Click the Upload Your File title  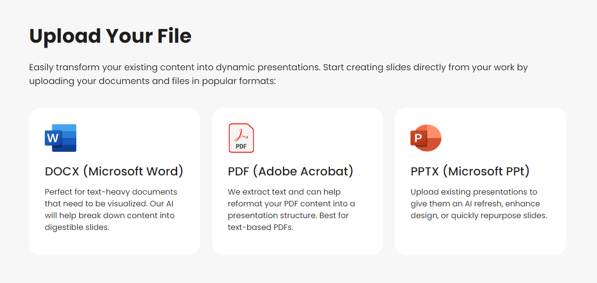tap(110, 35)
